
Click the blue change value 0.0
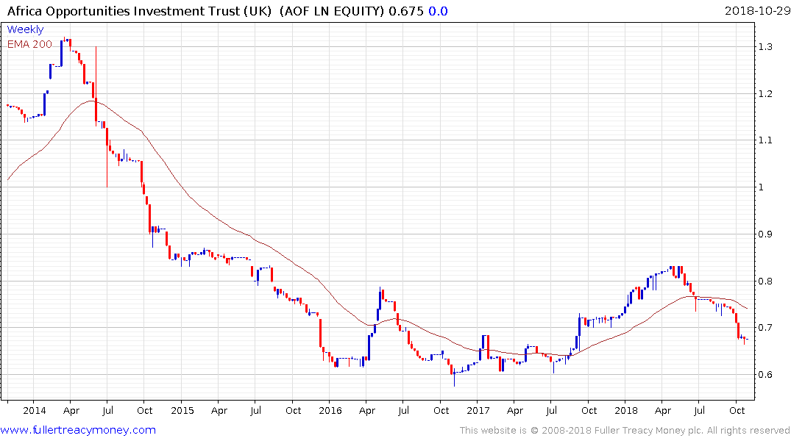(438, 11)
